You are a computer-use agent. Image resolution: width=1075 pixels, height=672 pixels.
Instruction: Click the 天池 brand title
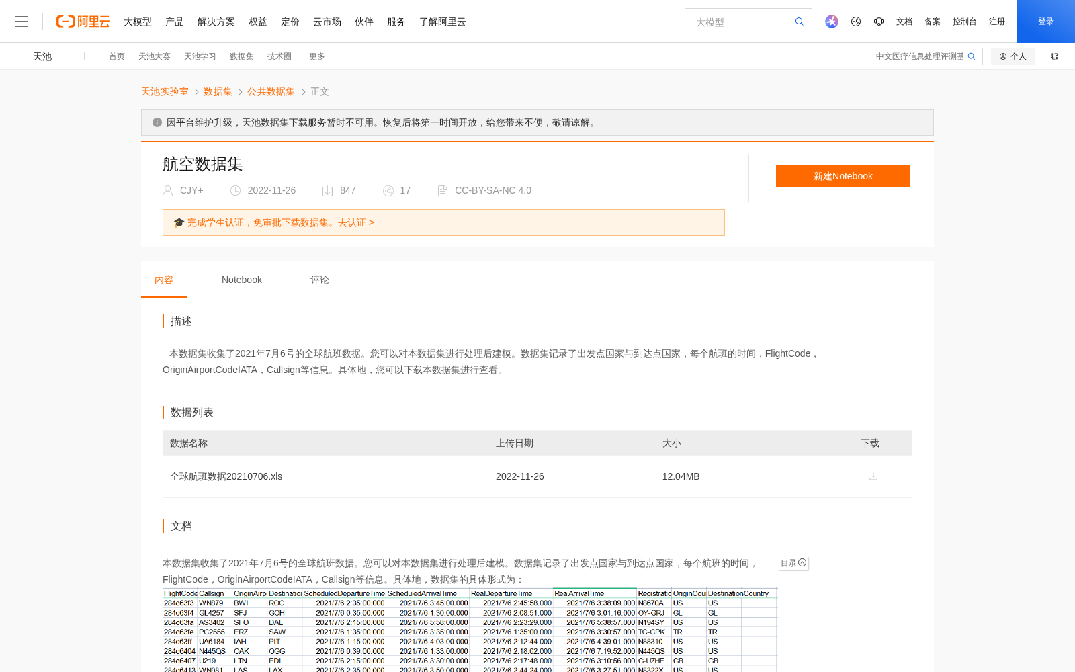pos(42,56)
